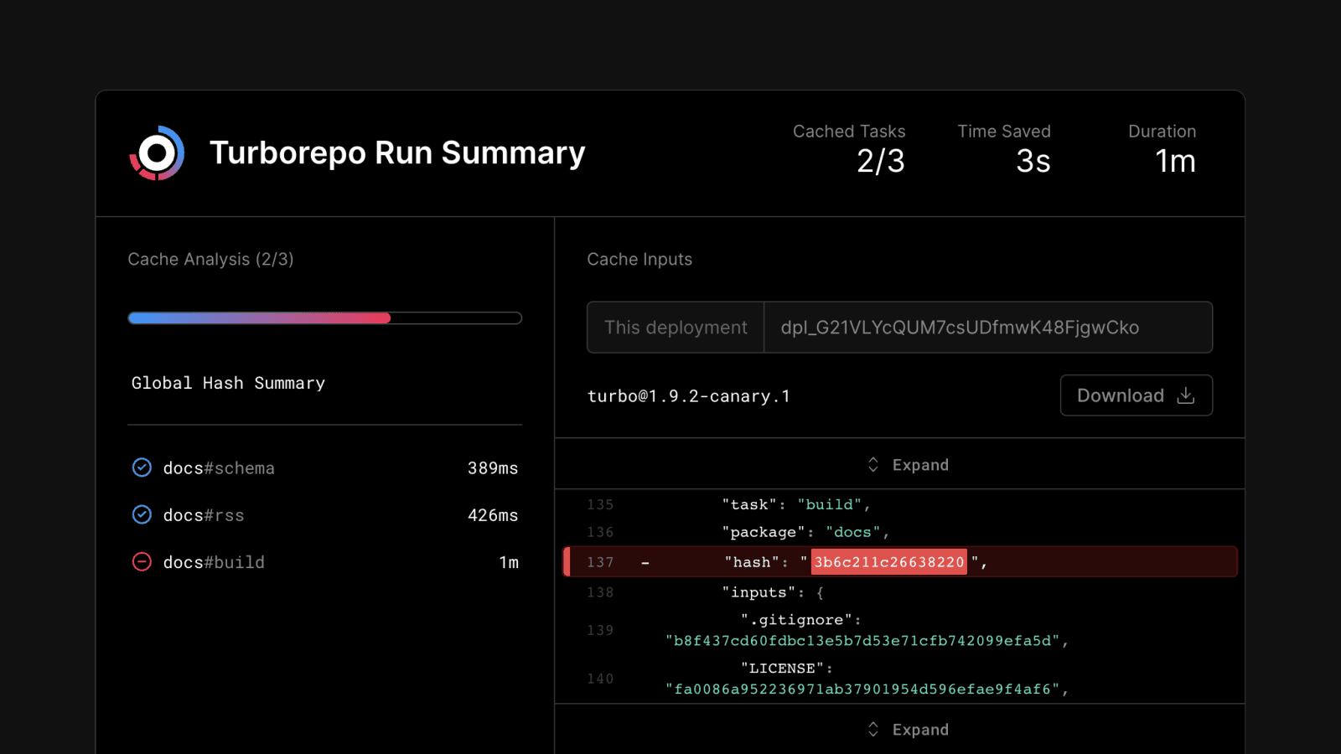Screen dimensions: 1341x754
Task: Click the turbo@1.9.2-canary.1 version label
Action: [x=688, y=396]
